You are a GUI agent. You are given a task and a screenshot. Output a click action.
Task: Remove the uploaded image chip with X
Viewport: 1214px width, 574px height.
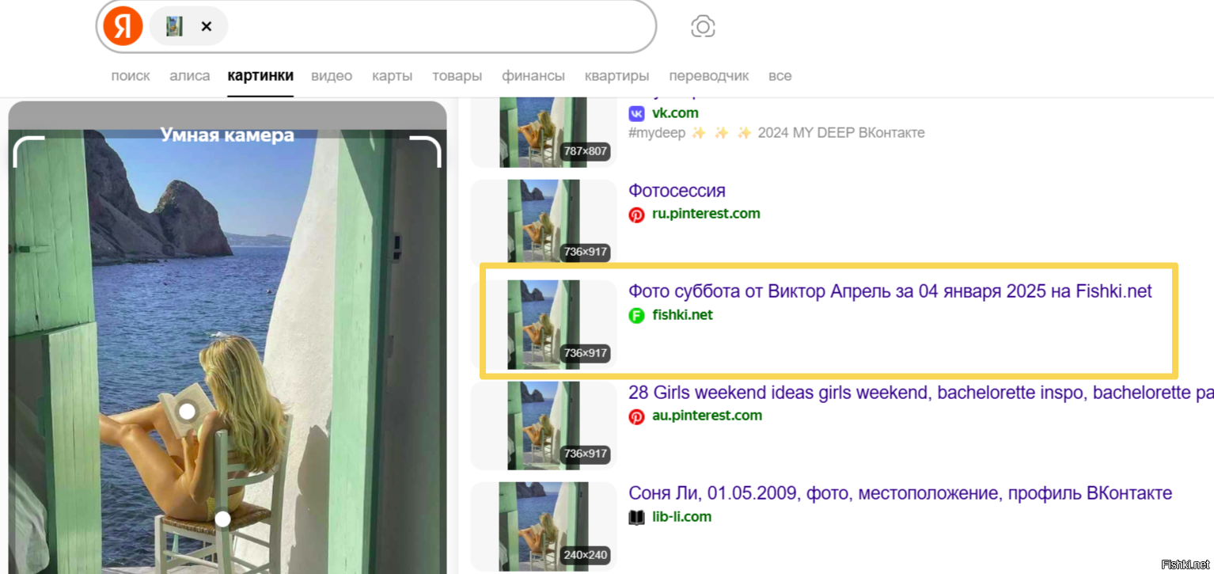(x=207, y=26)
